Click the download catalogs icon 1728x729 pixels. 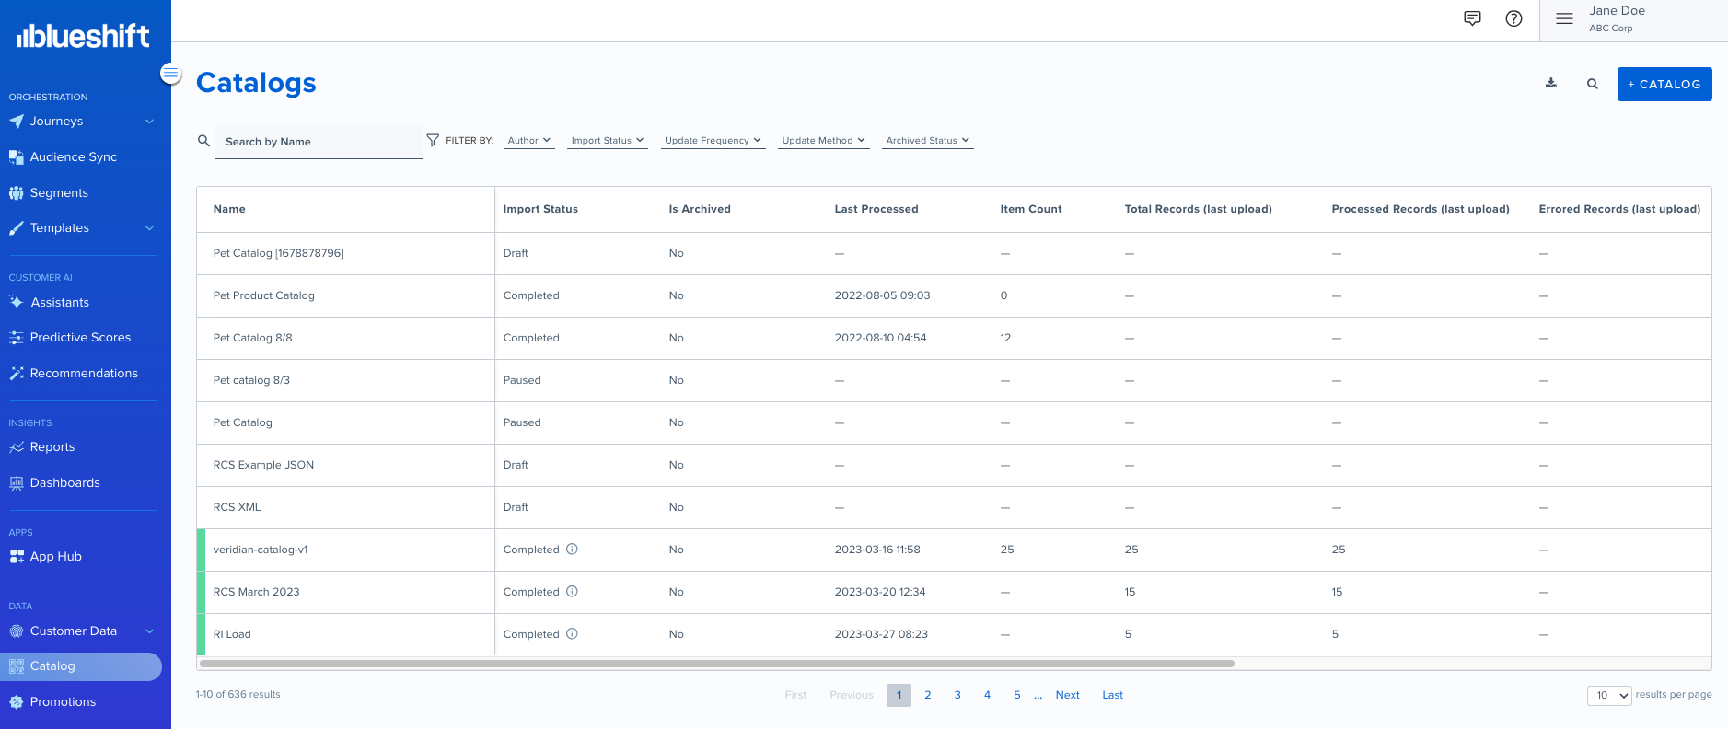[x=1551, y=84]
